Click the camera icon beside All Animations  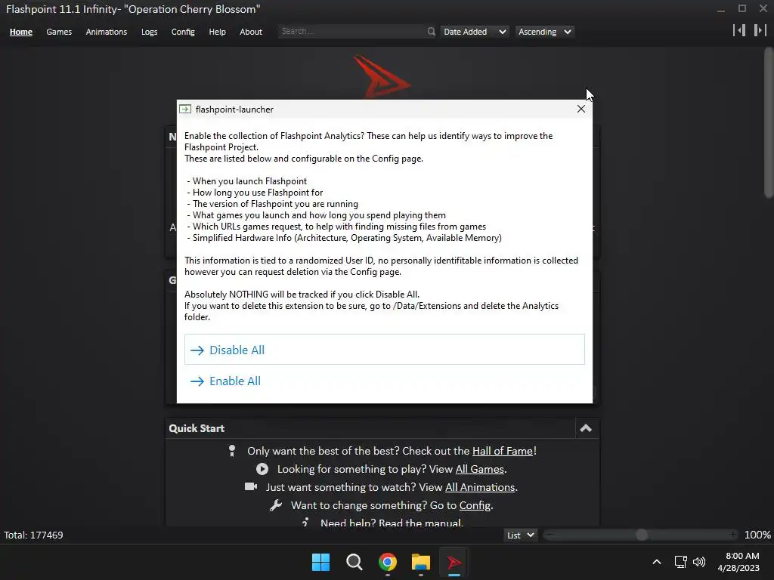[x=251, y=487]
